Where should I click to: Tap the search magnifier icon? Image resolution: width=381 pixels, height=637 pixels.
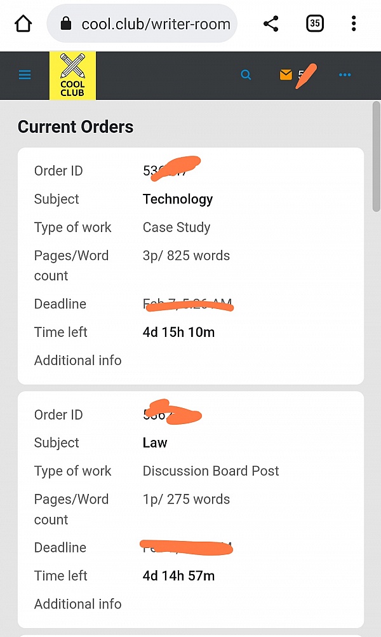point(246,75)
